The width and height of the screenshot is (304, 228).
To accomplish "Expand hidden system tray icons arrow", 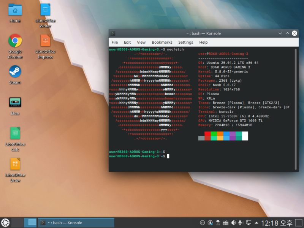I will [x=256, y=223].
